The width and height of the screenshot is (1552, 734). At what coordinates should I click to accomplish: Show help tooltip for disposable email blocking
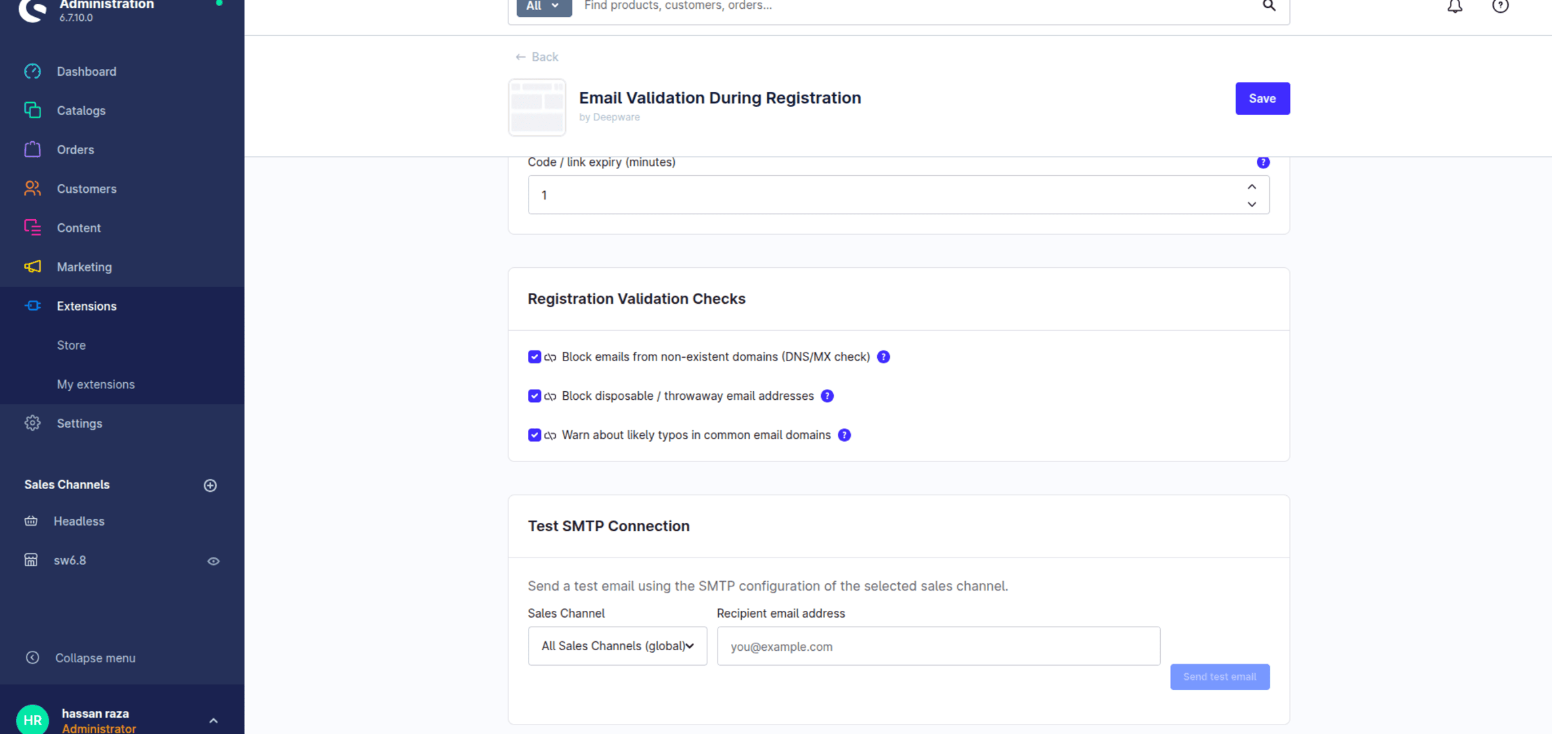click(827, 396)
